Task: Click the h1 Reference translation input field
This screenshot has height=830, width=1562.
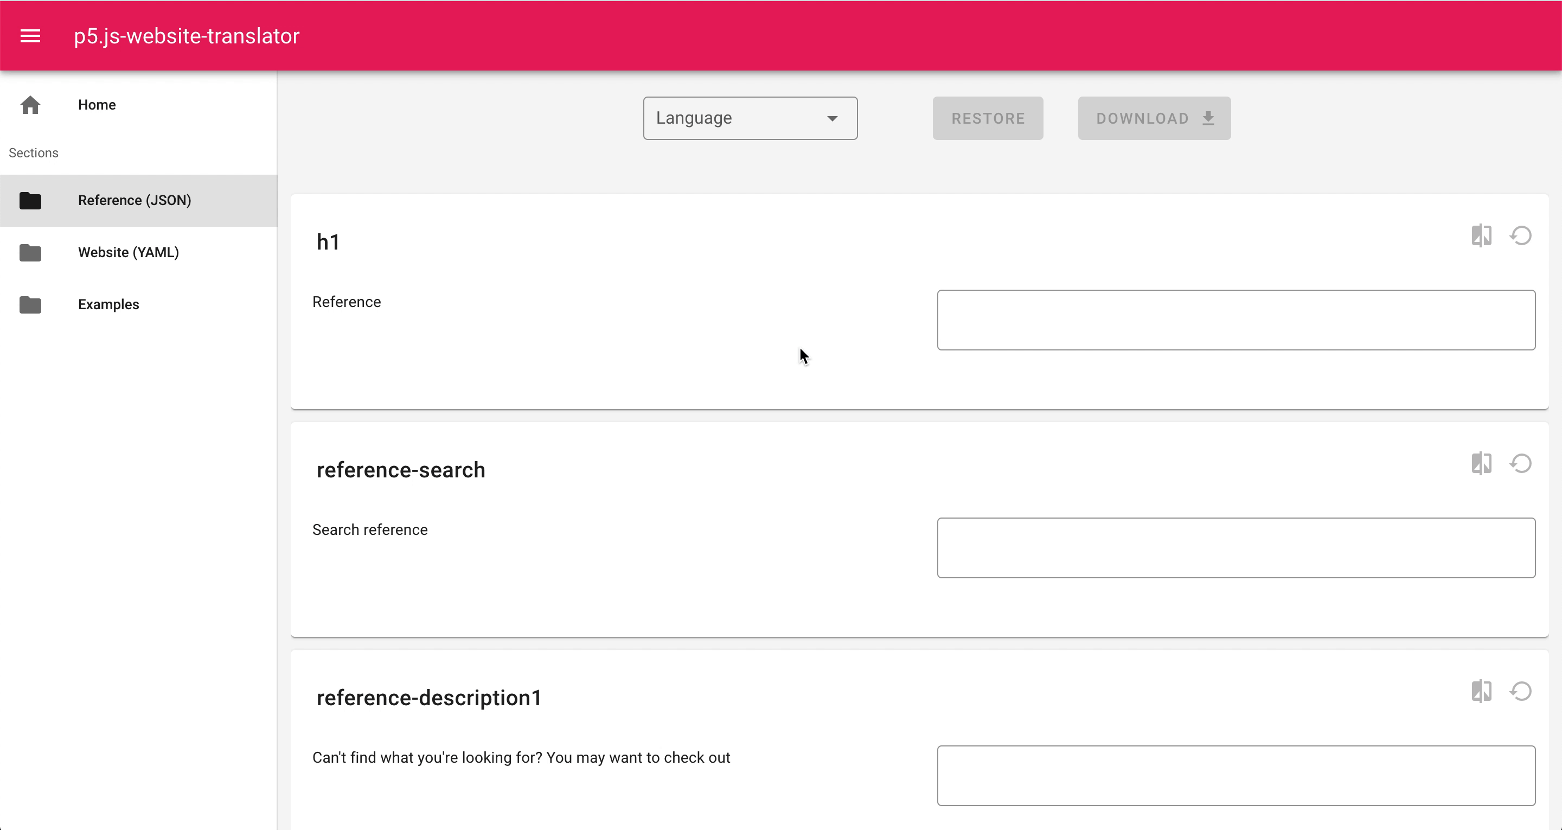Action: pos(1235,320)
